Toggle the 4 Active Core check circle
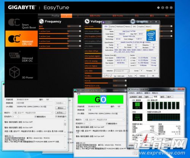 coord(80,46)
